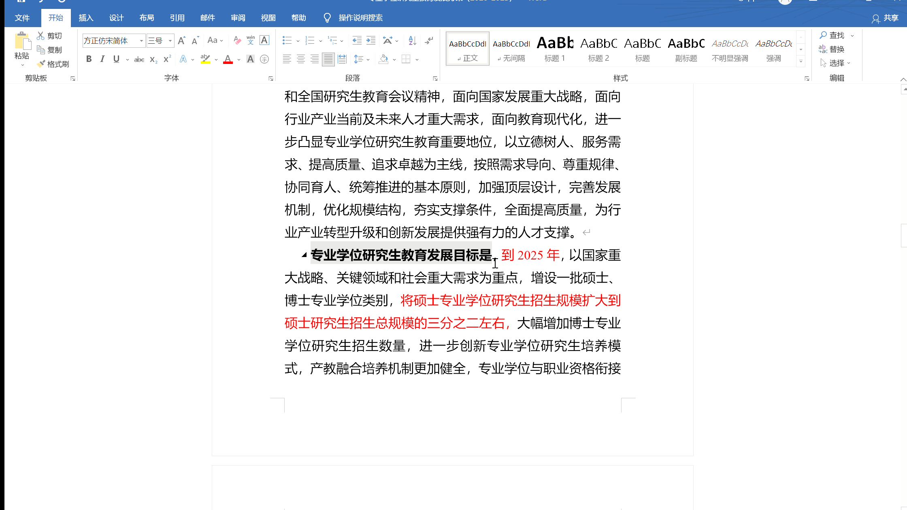Image resolution: width=907 pixels, height=510 pixels.
Task: Increase paragraph indent
Action: point(370,40)
